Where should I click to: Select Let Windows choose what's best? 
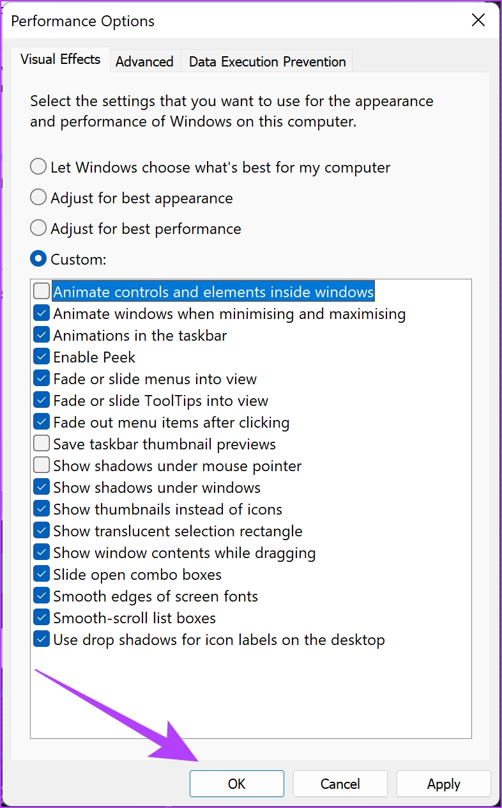(38, 167)
